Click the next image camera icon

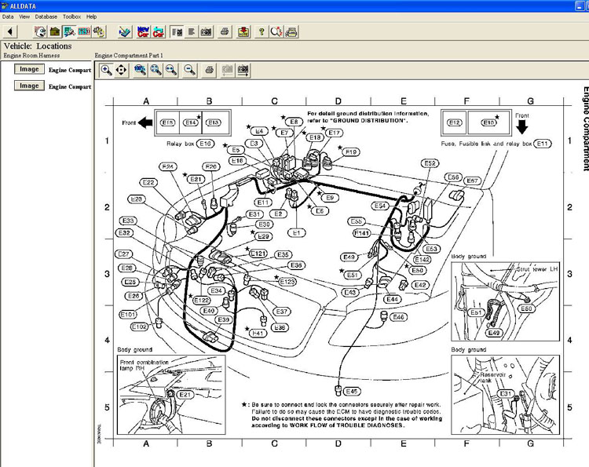(243, 70)
